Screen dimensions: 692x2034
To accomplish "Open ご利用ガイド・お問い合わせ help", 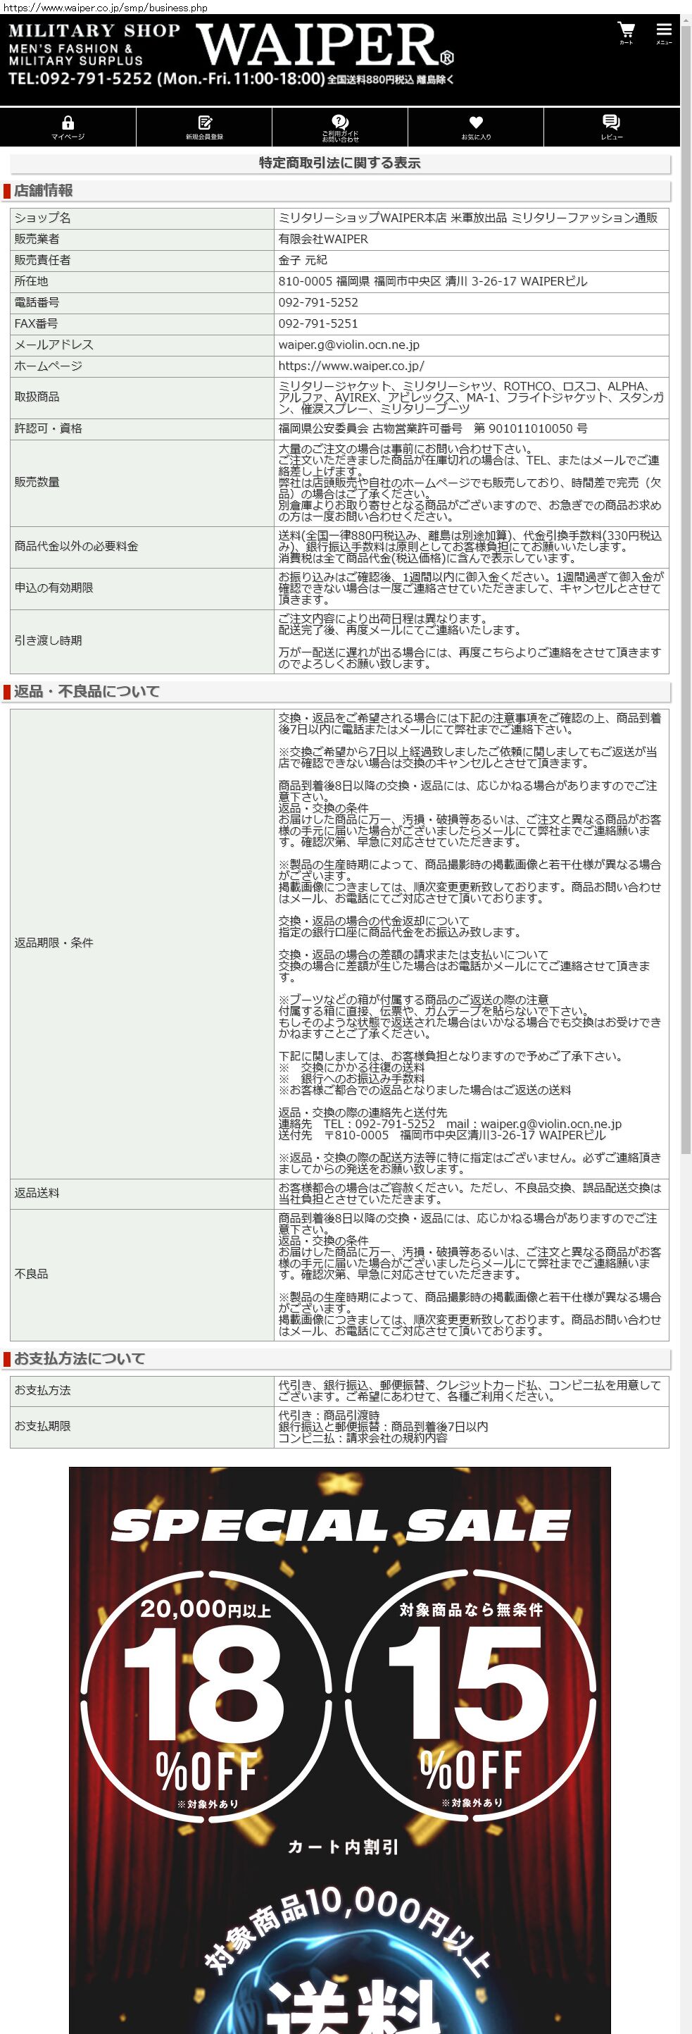I will [x=340, y=127].
